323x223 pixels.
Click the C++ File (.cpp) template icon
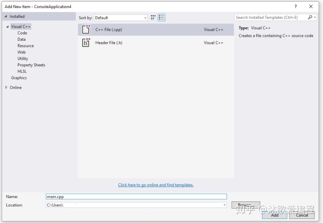pyautogui.click(x=86, y=30)
